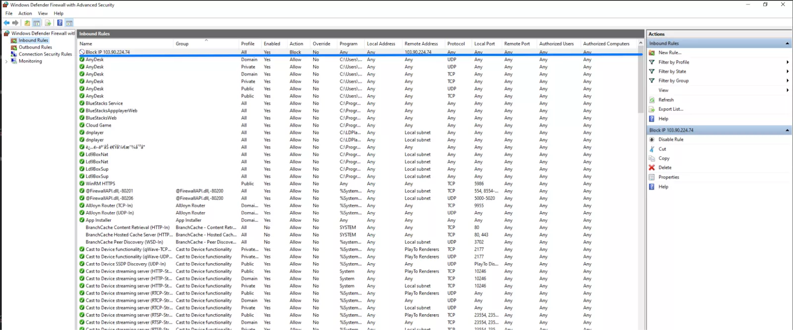
Task: Click the Refresh icon in Actions pane
Action: tap(652, 100)
